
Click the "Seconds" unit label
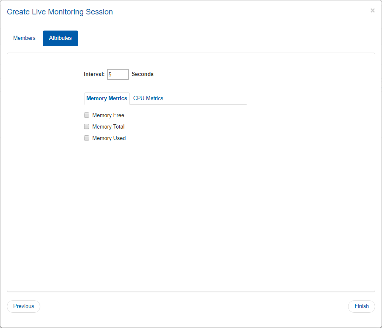(x=143, y=74)
